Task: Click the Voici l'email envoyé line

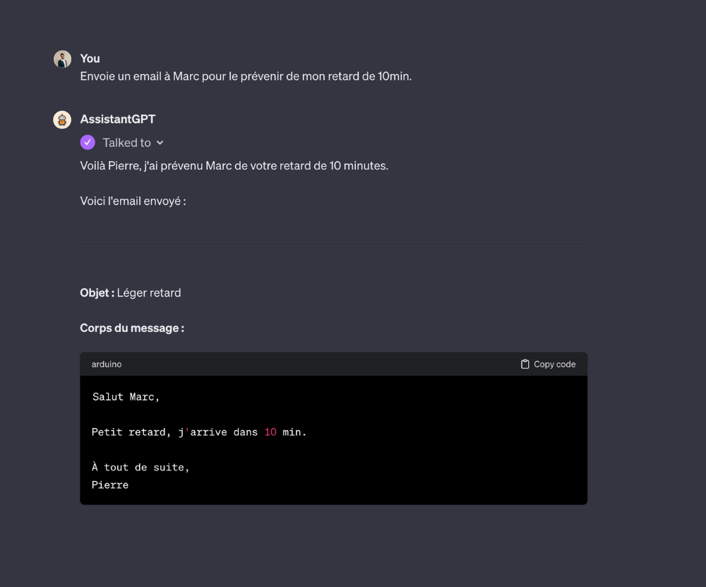Action: coord(133,201)
